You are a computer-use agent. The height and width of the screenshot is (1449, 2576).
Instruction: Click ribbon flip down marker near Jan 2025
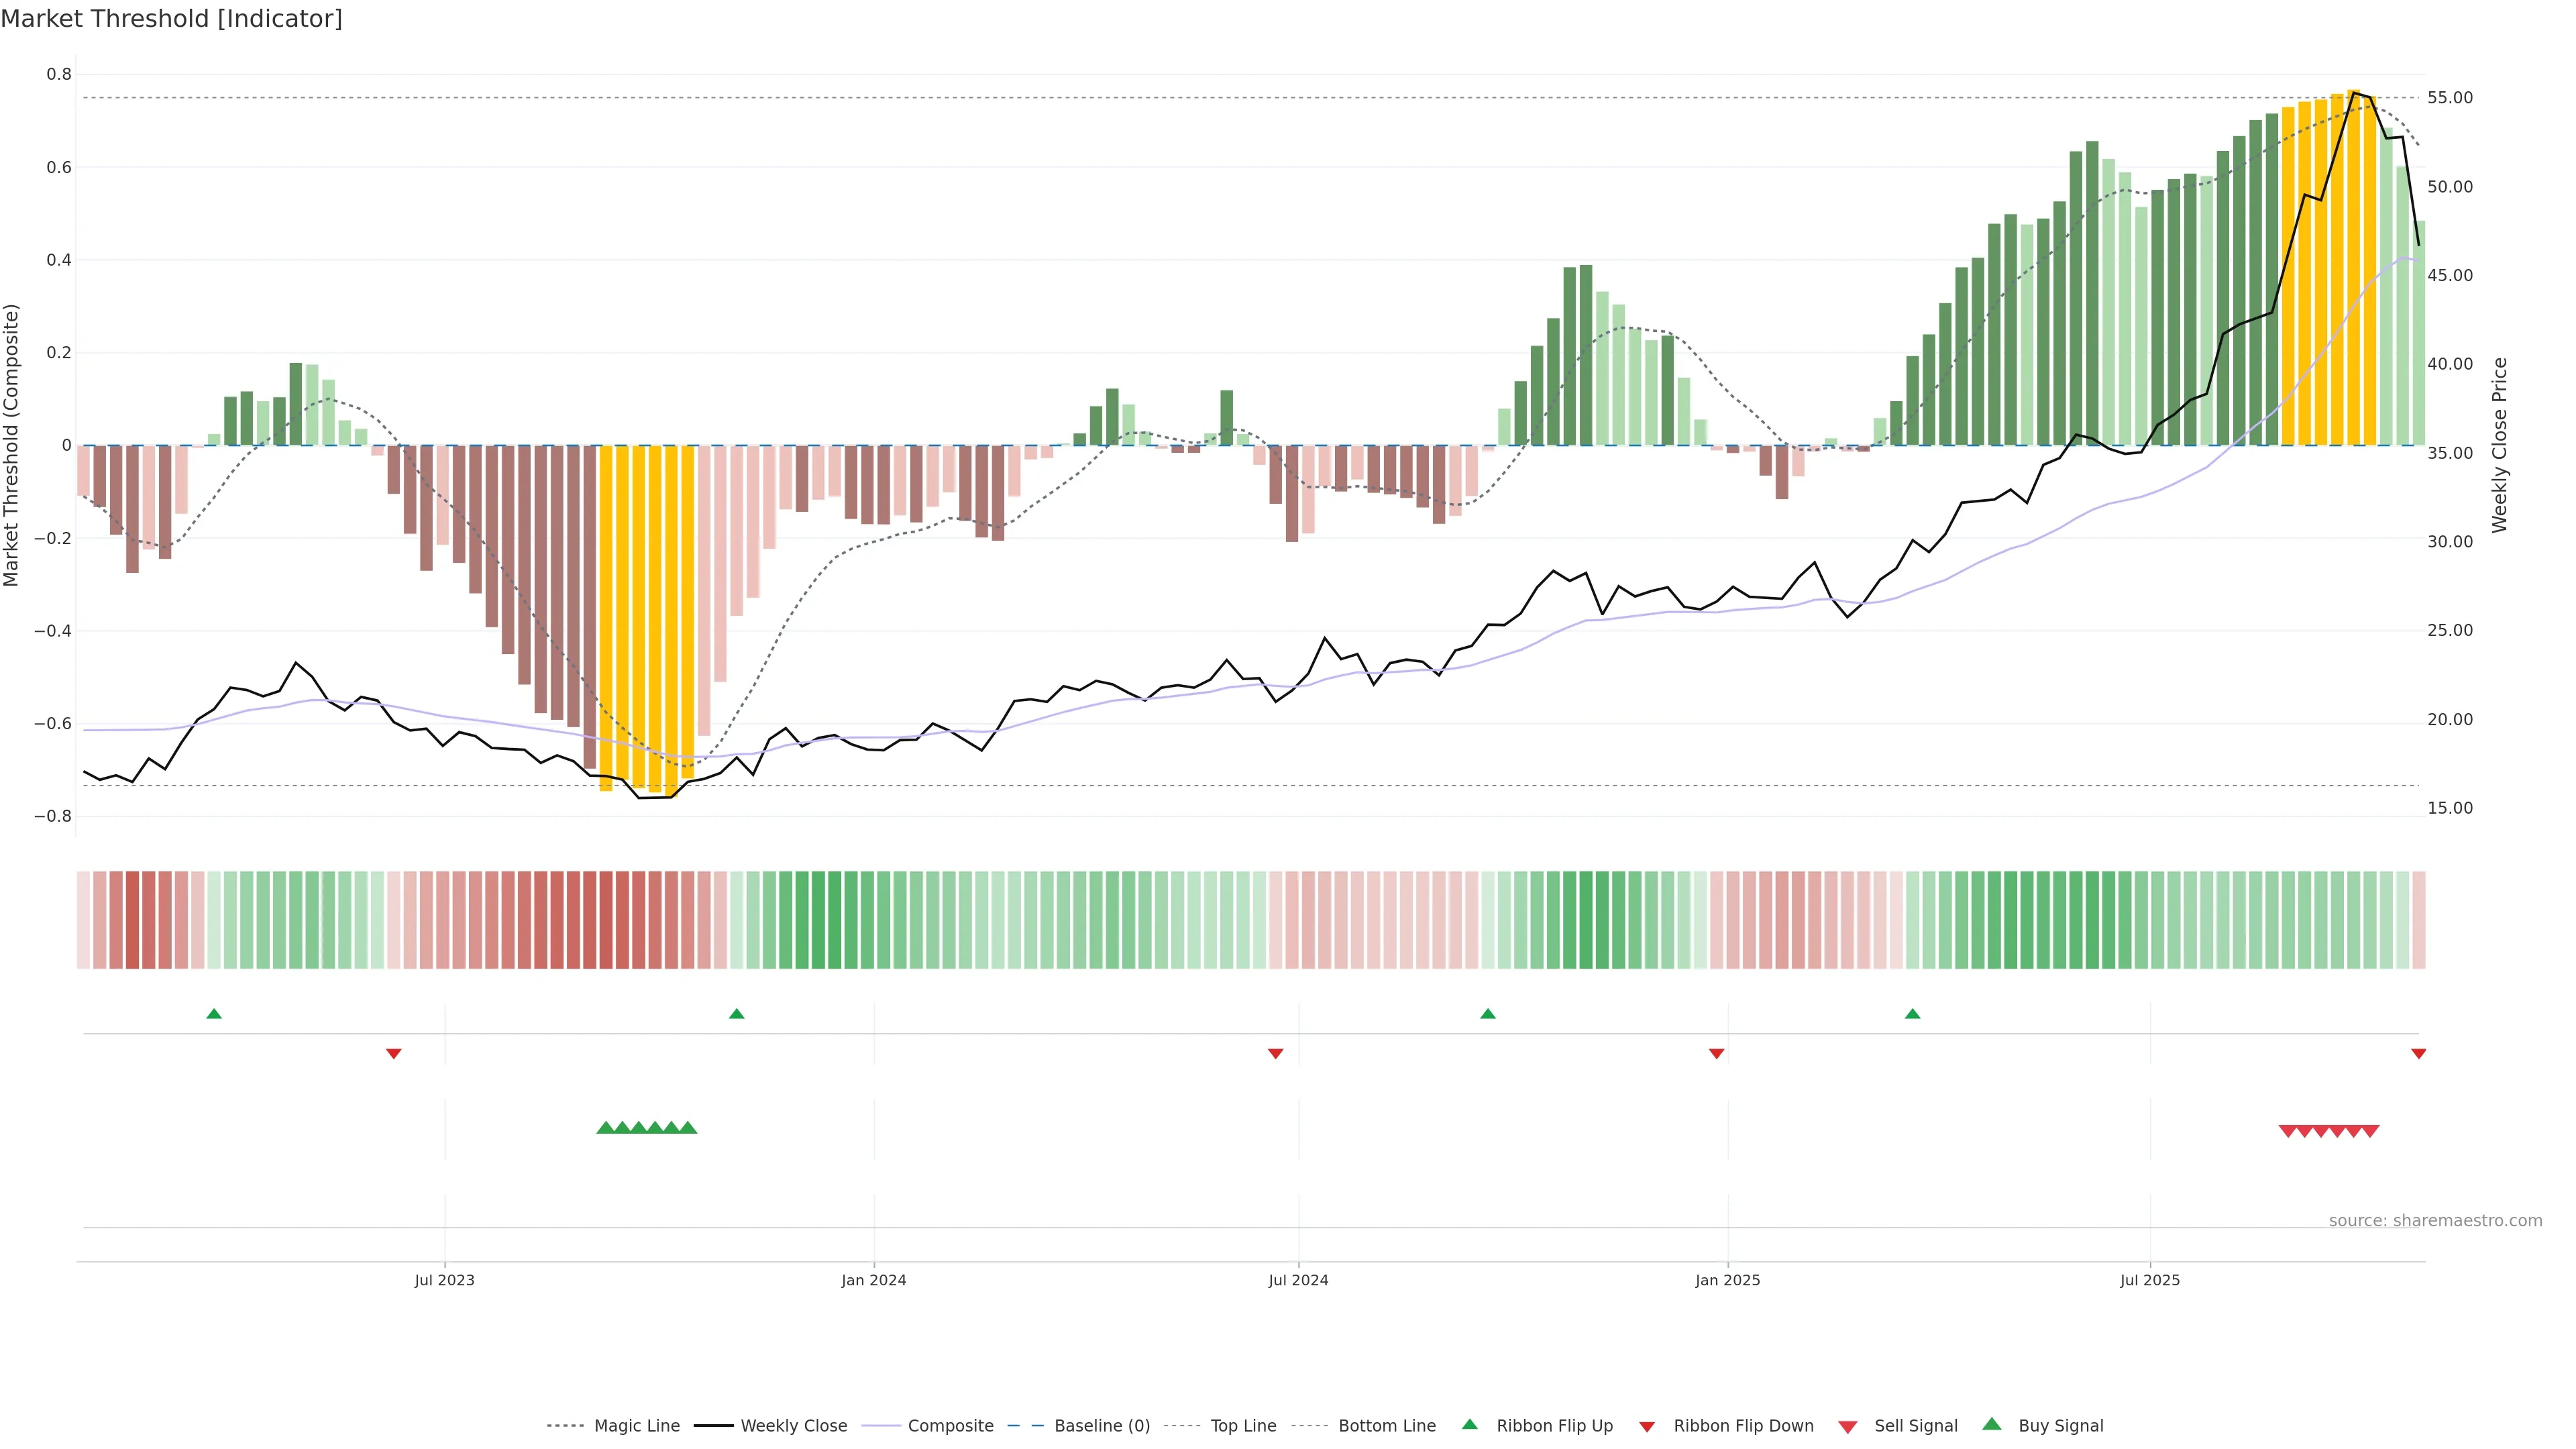(1716, 1054)
